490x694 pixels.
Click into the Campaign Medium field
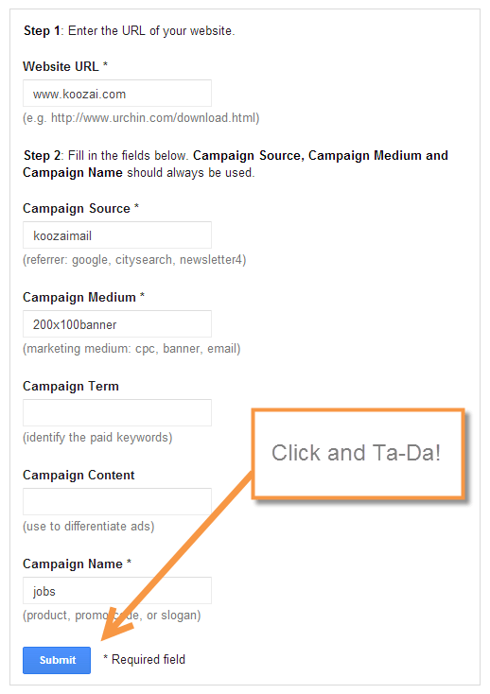tap(117, 324)
